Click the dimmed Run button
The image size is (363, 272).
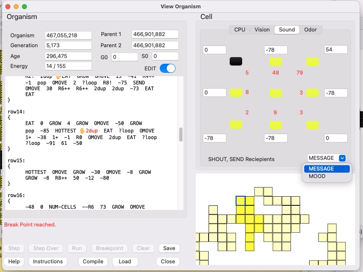77,248
